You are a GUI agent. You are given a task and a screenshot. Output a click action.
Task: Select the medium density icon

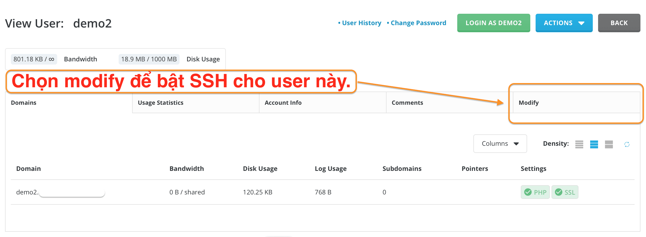(x=594, y=144)
